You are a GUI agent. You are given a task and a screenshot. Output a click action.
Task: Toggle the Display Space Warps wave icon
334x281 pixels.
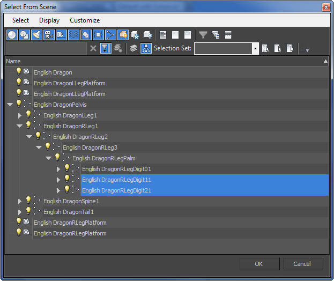pyautogui.click(x=73, y=35)
